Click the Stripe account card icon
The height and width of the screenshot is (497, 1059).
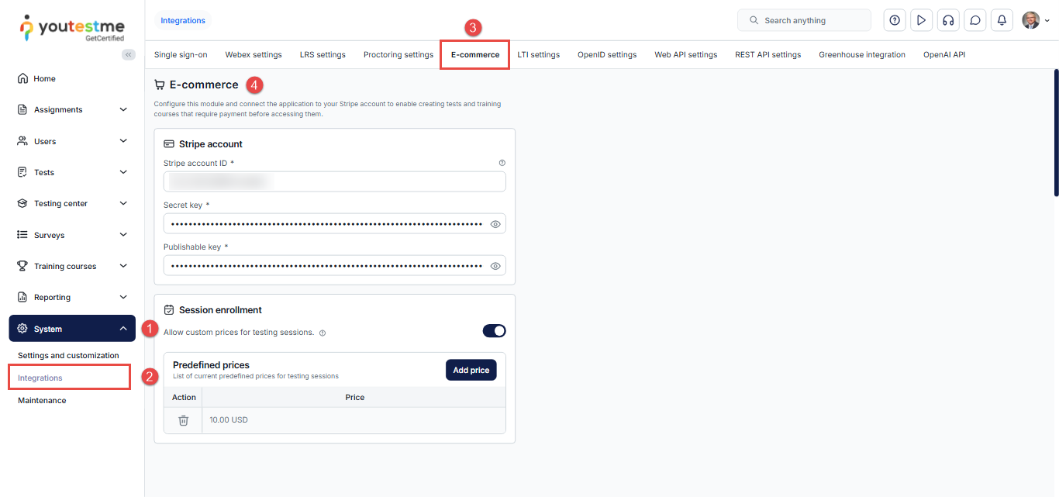click(169, 144)
